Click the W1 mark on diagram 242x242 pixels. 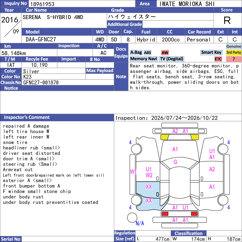pyautogui.click(x=133, y=172)
